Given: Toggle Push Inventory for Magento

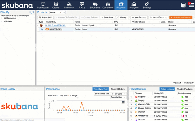Looking at the screenshot, I should [x=183, y=97].
